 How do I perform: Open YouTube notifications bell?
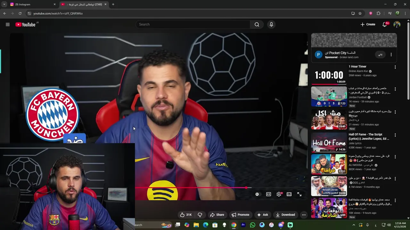(385, 25)
